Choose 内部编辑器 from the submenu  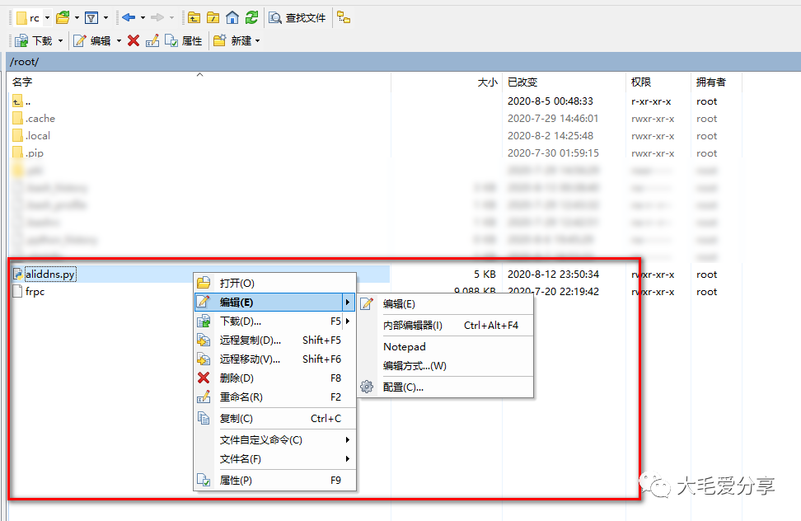(x=412, y=325)
